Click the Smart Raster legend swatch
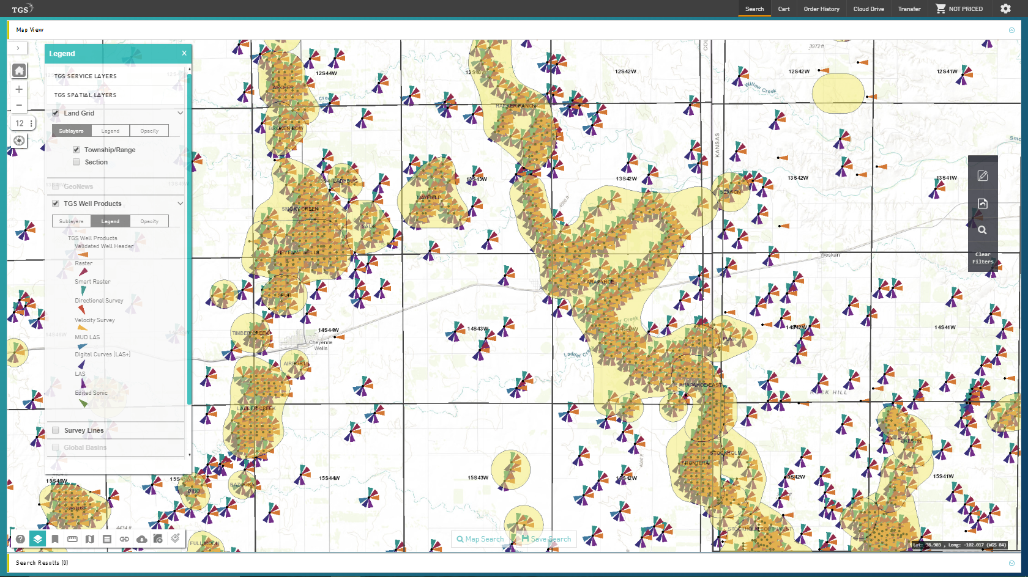The width and height of the screenshot is (1028, 577). coord(83,290)
